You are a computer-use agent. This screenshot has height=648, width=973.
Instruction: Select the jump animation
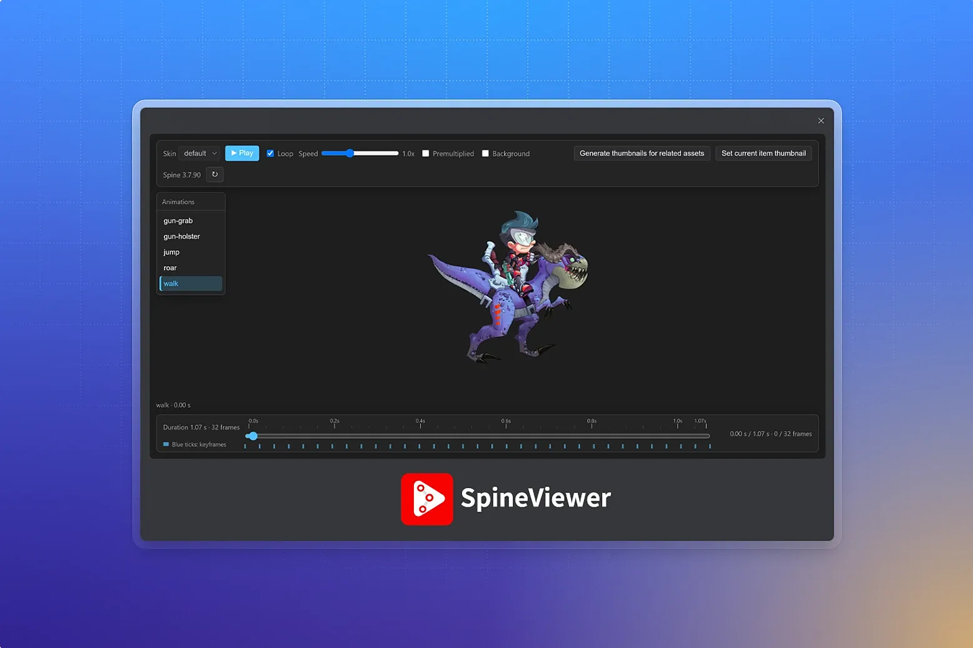pyautogui.click(x=191, y=252)
